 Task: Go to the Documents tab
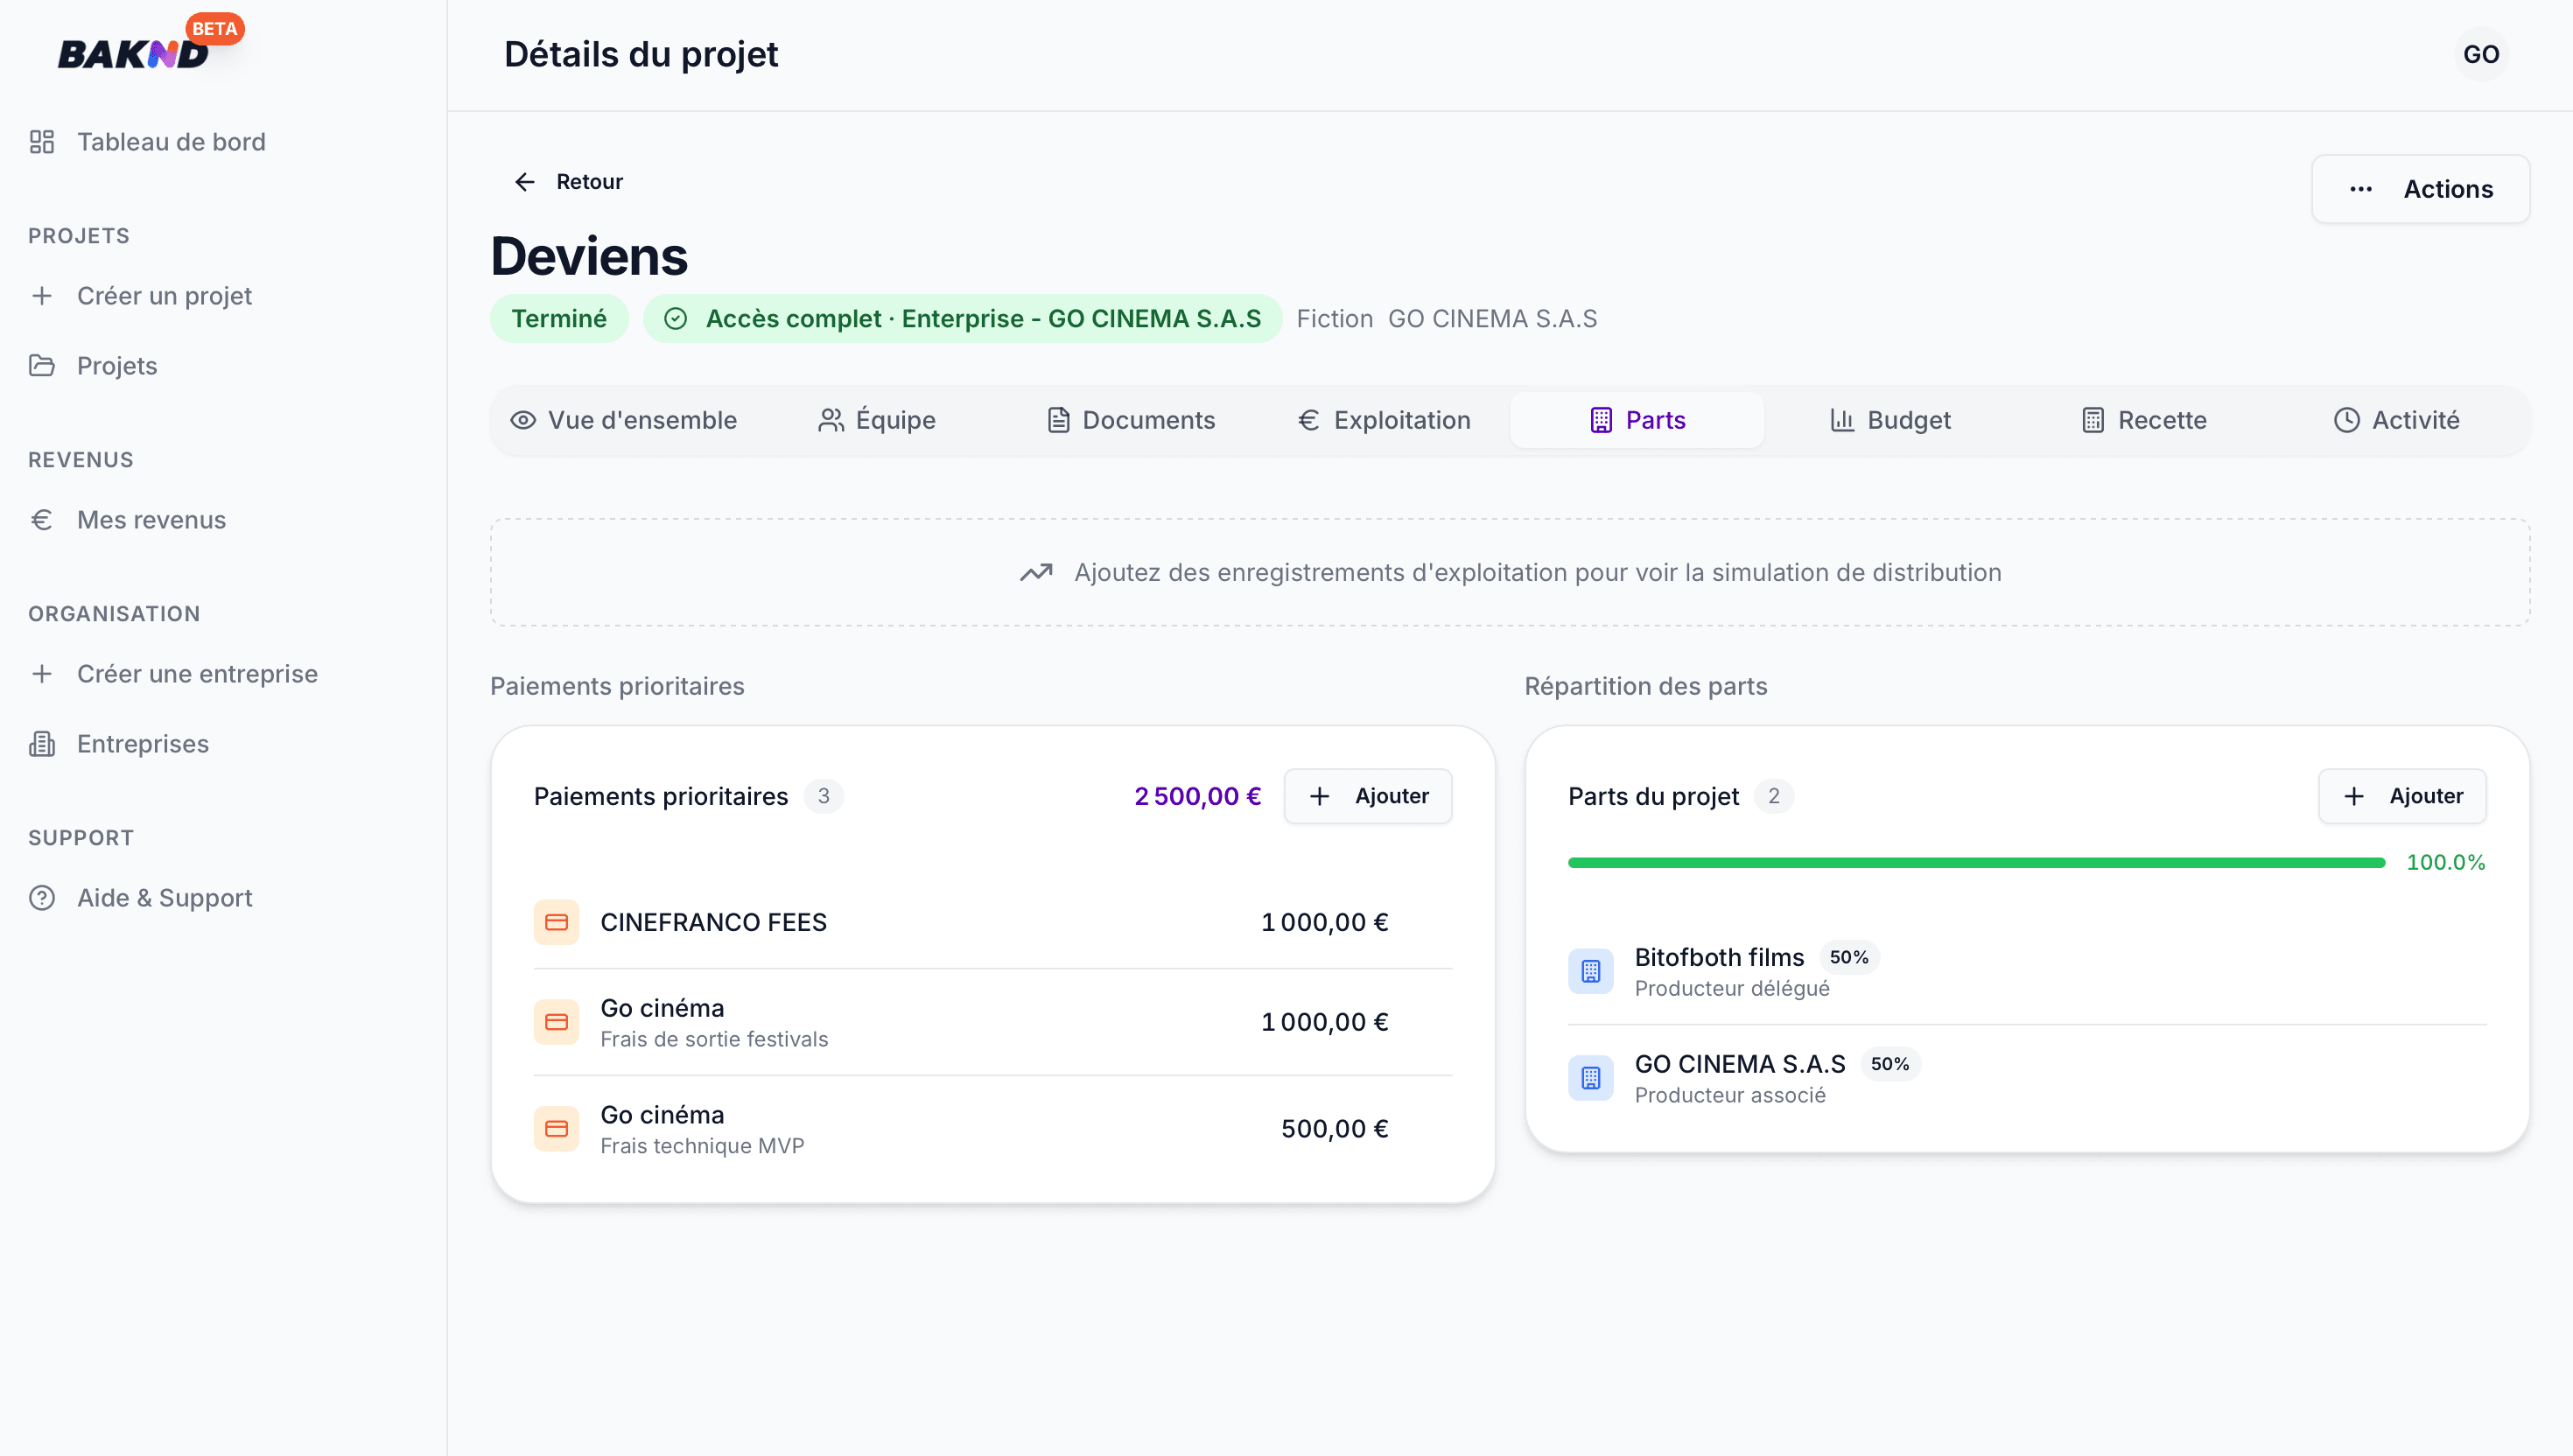tap(1131, 420)
